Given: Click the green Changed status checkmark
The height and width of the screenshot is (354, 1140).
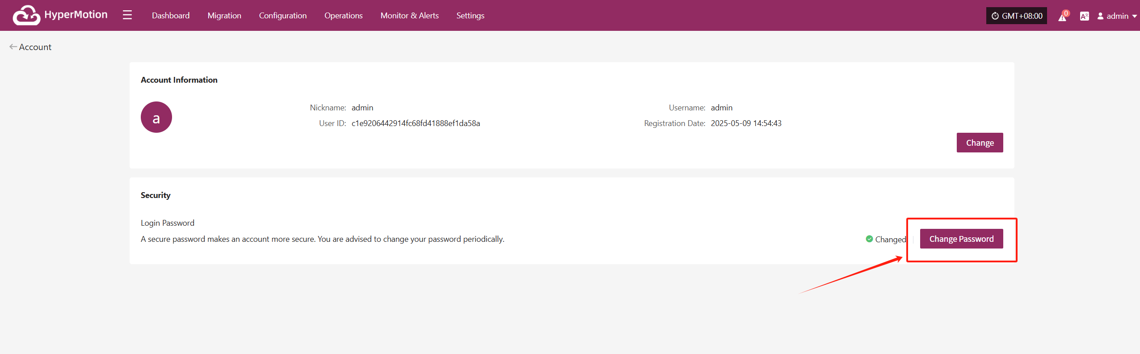Looking at the screenshot, I should pos(869,239).
